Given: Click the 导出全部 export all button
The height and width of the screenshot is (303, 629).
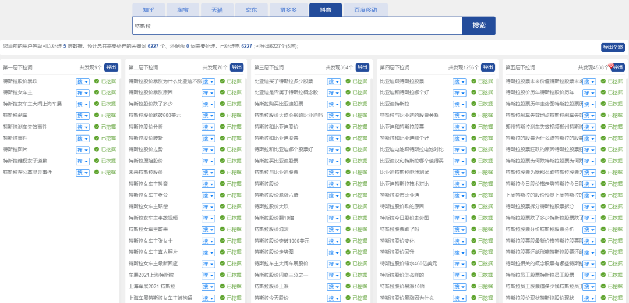Looking at the screenshot, I should point(612,47).
